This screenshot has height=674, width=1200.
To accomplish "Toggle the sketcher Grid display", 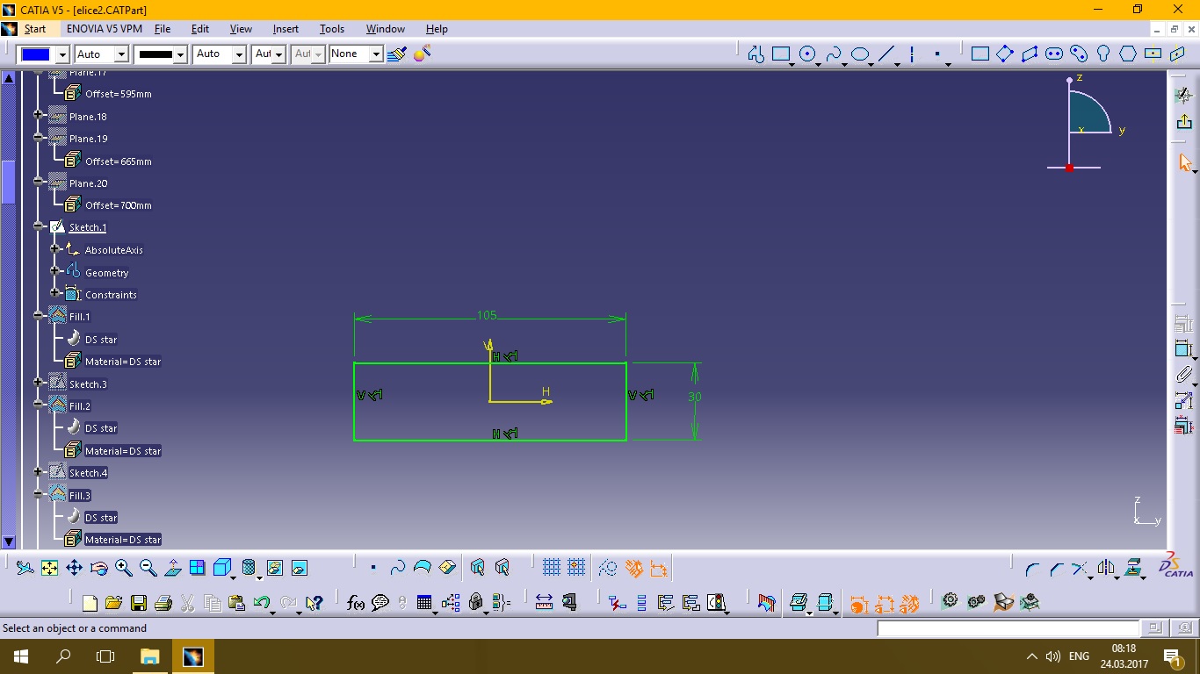I will point(551,568).
